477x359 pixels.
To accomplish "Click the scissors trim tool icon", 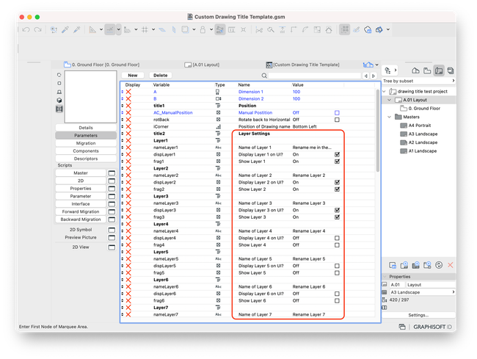I will (259, 29).
